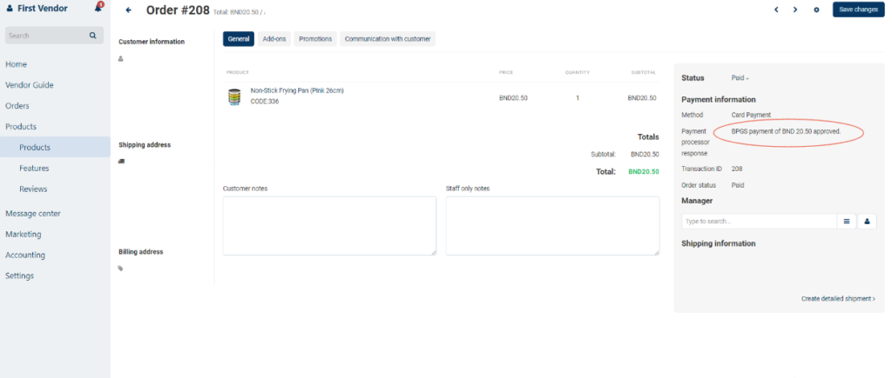Screen dimensions: 892x378
Task: Go to previous order chevron
Action: coord(776,10)
